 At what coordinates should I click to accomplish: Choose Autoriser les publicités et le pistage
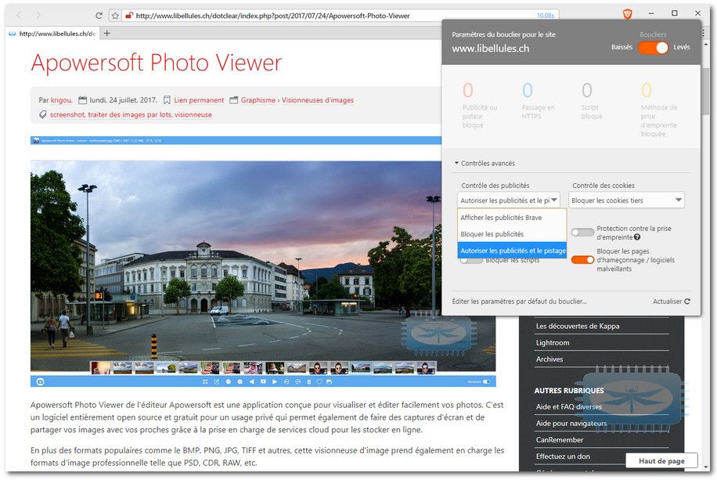[x=512, y=251]
